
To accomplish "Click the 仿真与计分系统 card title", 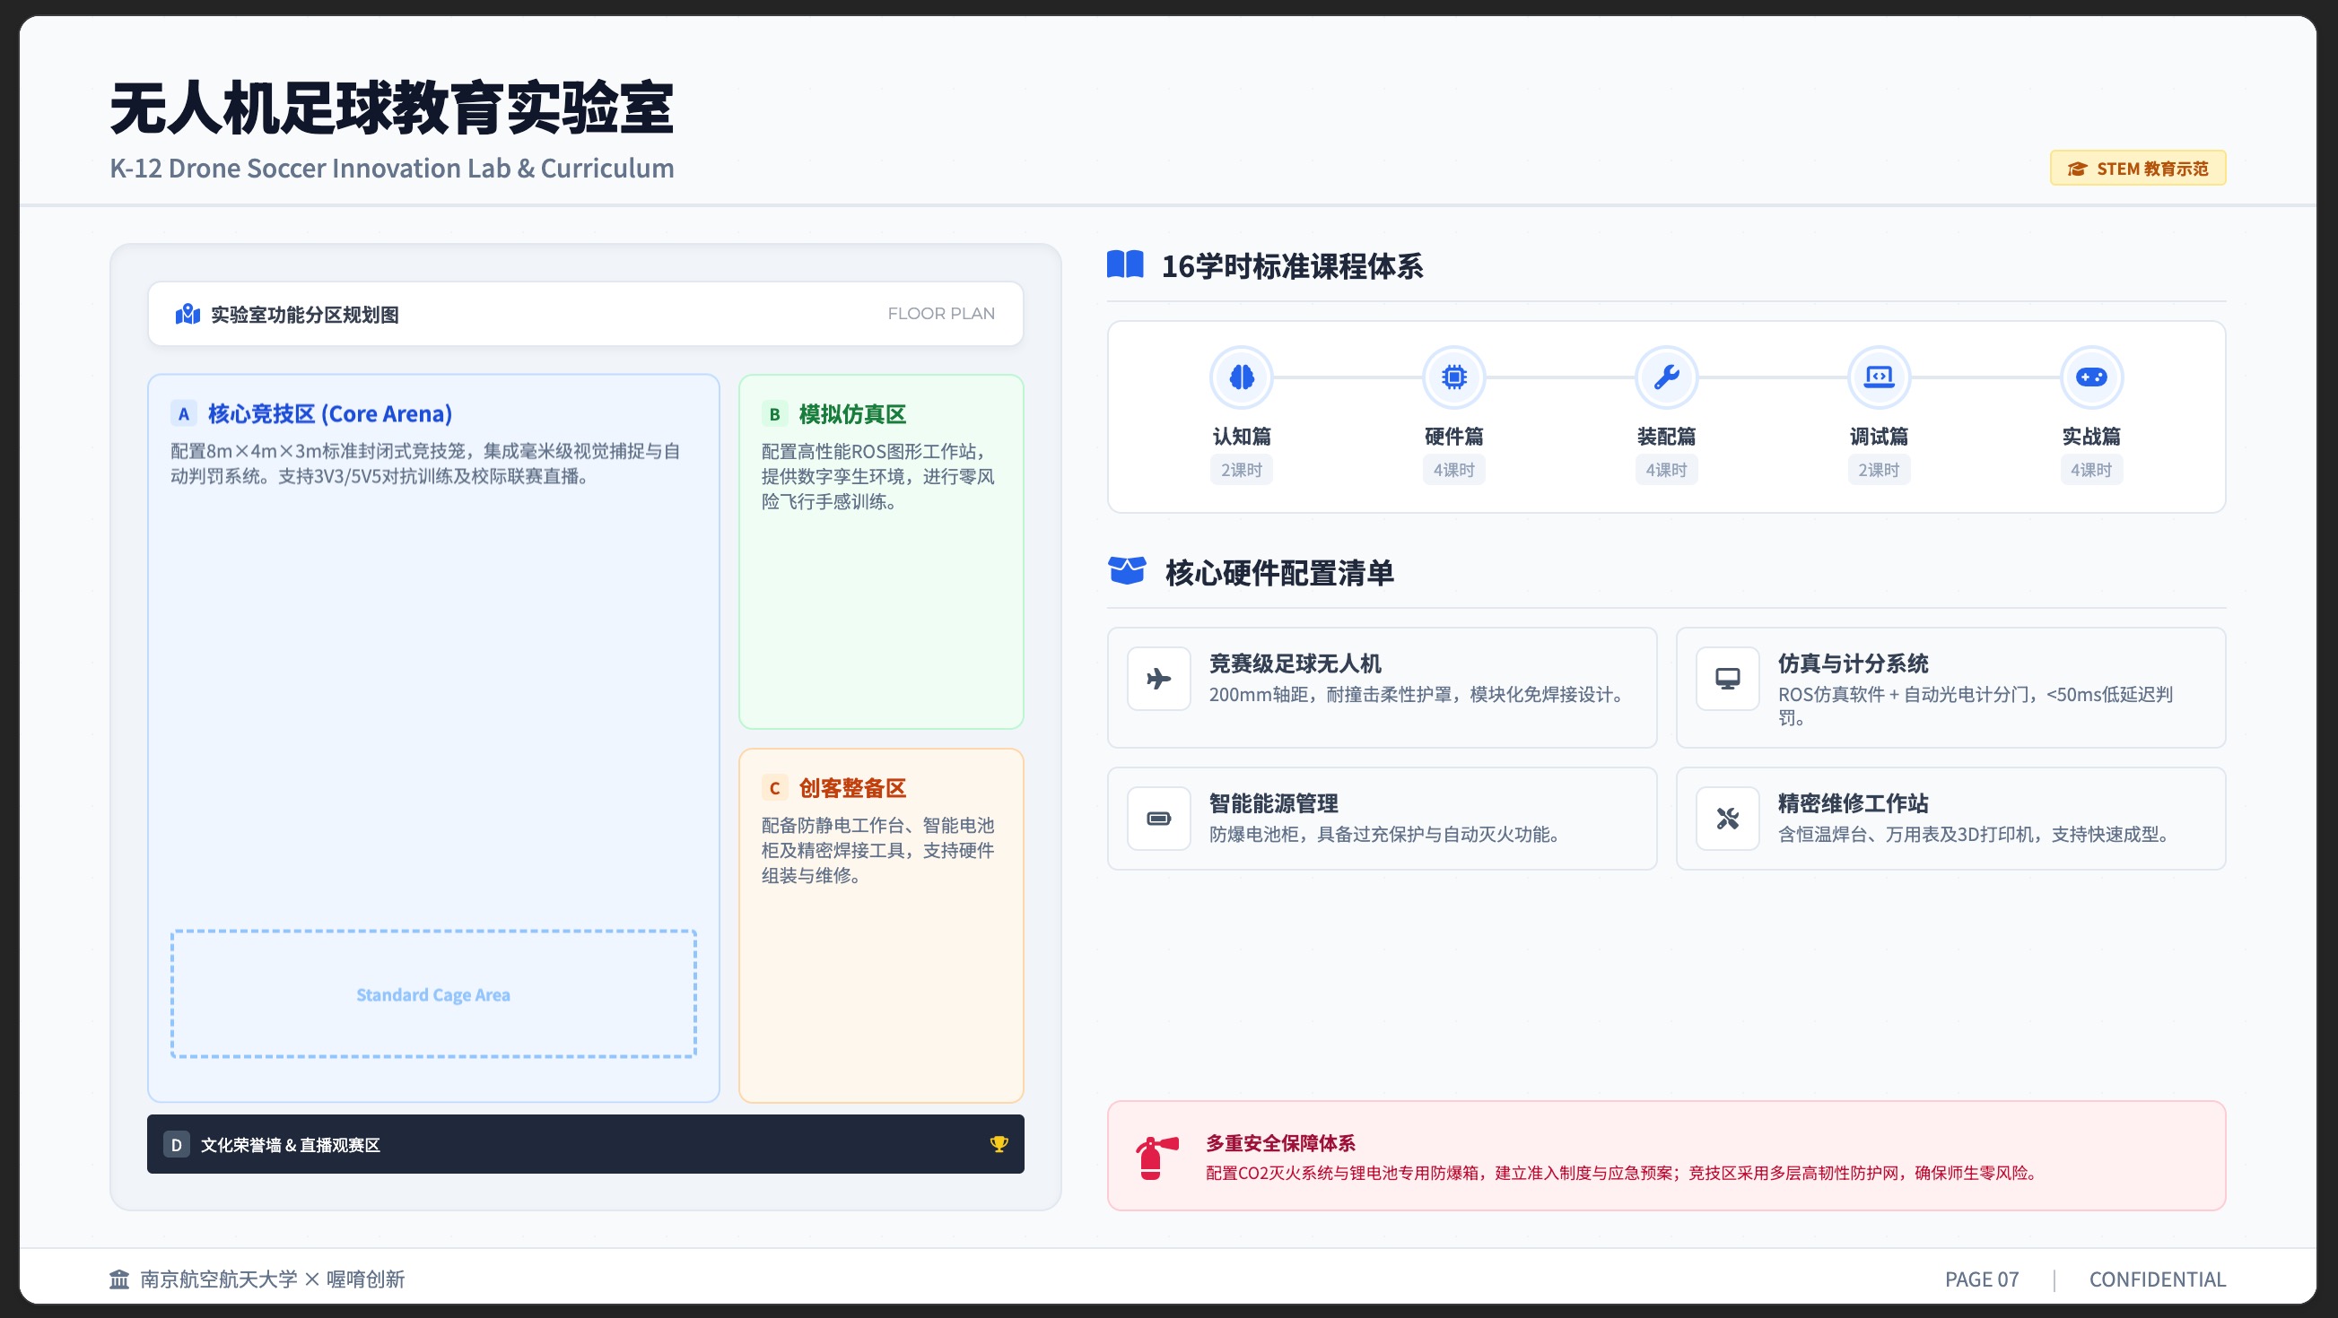I will (1854, 663).
